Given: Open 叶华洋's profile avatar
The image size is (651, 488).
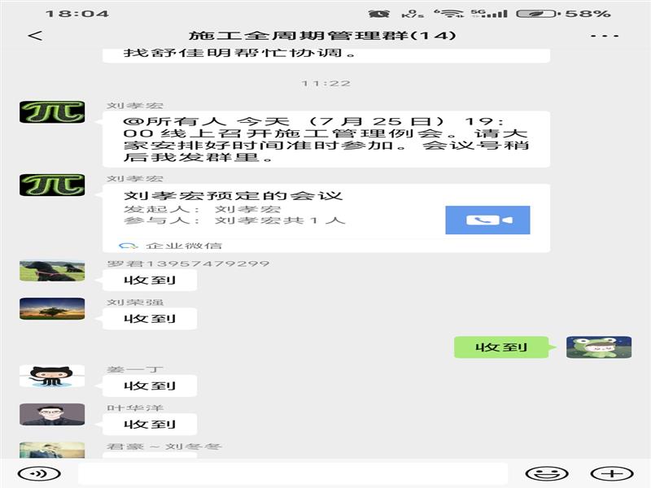Looking at the screenshot, I should 52,414.
